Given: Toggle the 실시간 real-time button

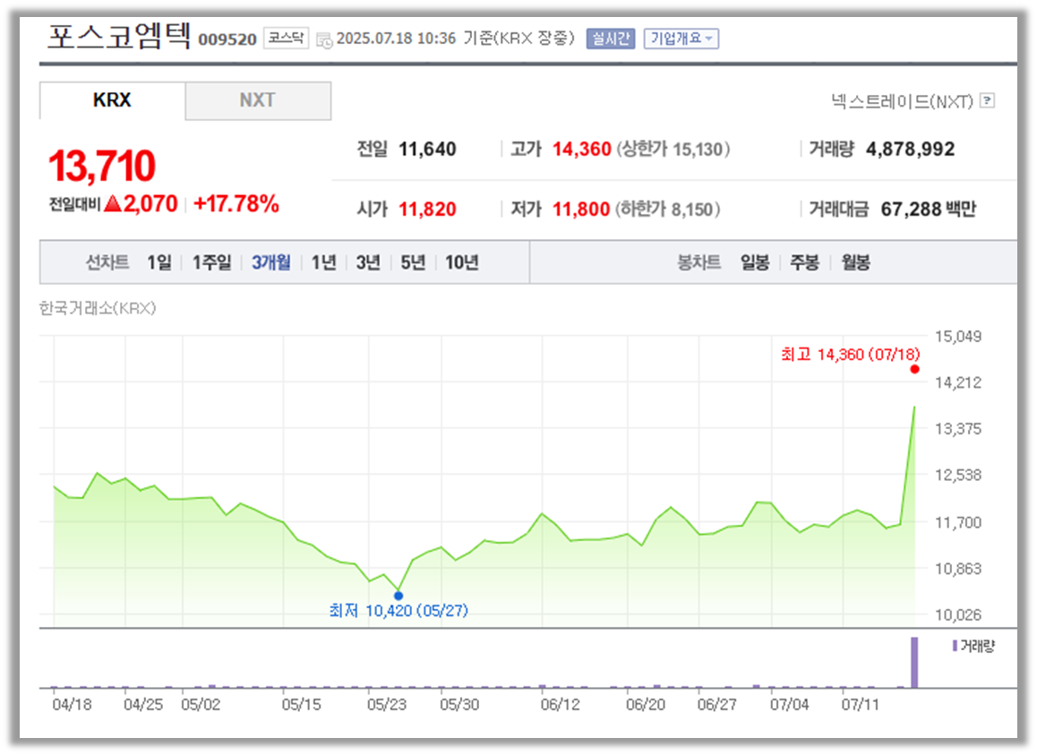Looking at the screenshot, I should [611, 39].
